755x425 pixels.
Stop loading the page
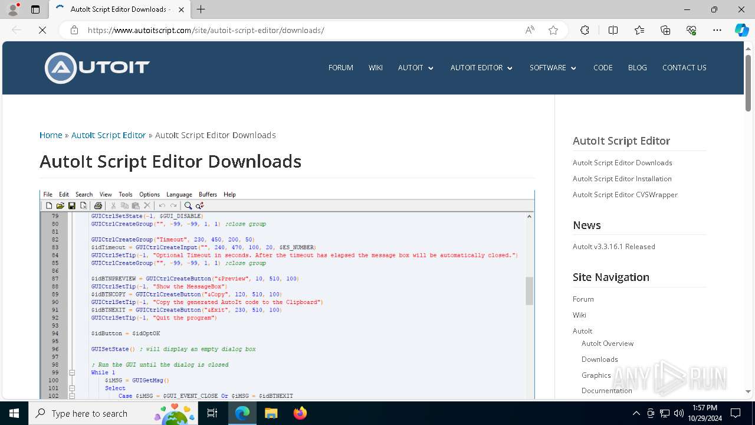42,30
